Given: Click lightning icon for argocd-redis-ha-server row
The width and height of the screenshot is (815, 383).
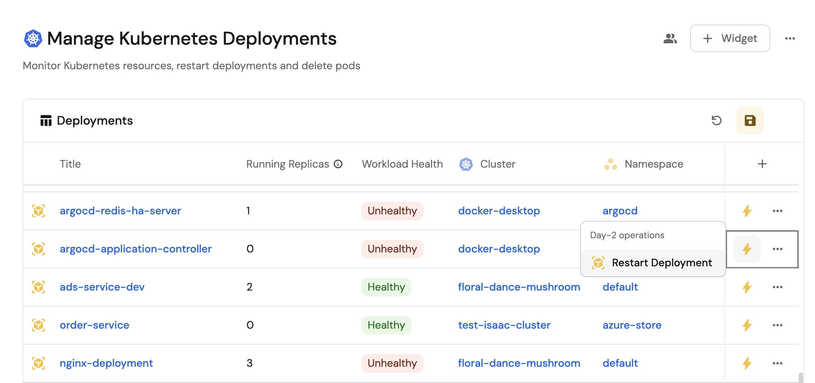Looking at the screenshot, I should click(747, 211).
